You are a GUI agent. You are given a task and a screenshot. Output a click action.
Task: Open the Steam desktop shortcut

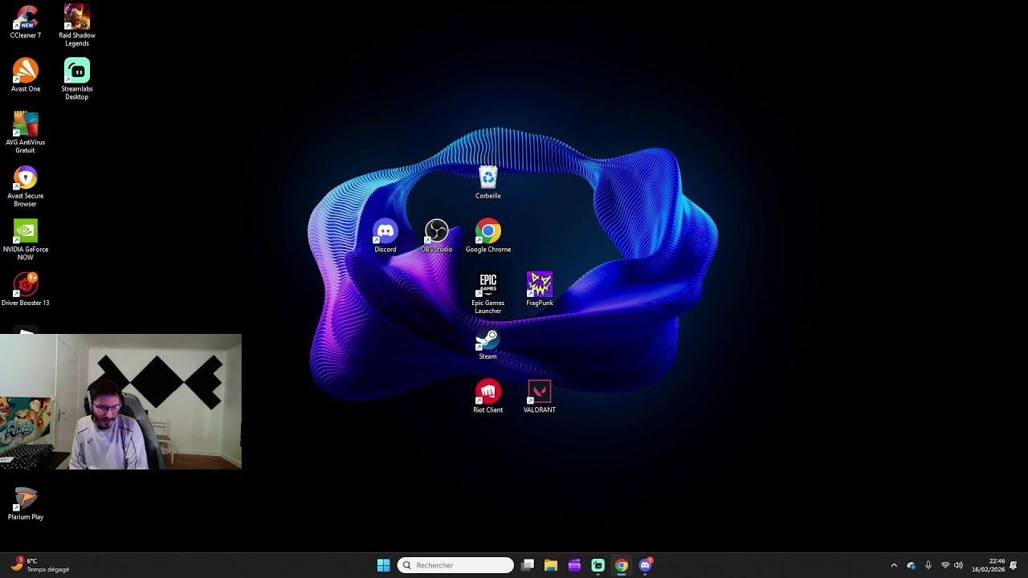[488, 343]
